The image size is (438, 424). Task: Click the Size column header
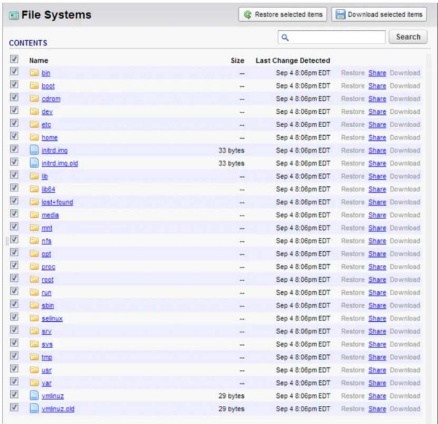237,61
